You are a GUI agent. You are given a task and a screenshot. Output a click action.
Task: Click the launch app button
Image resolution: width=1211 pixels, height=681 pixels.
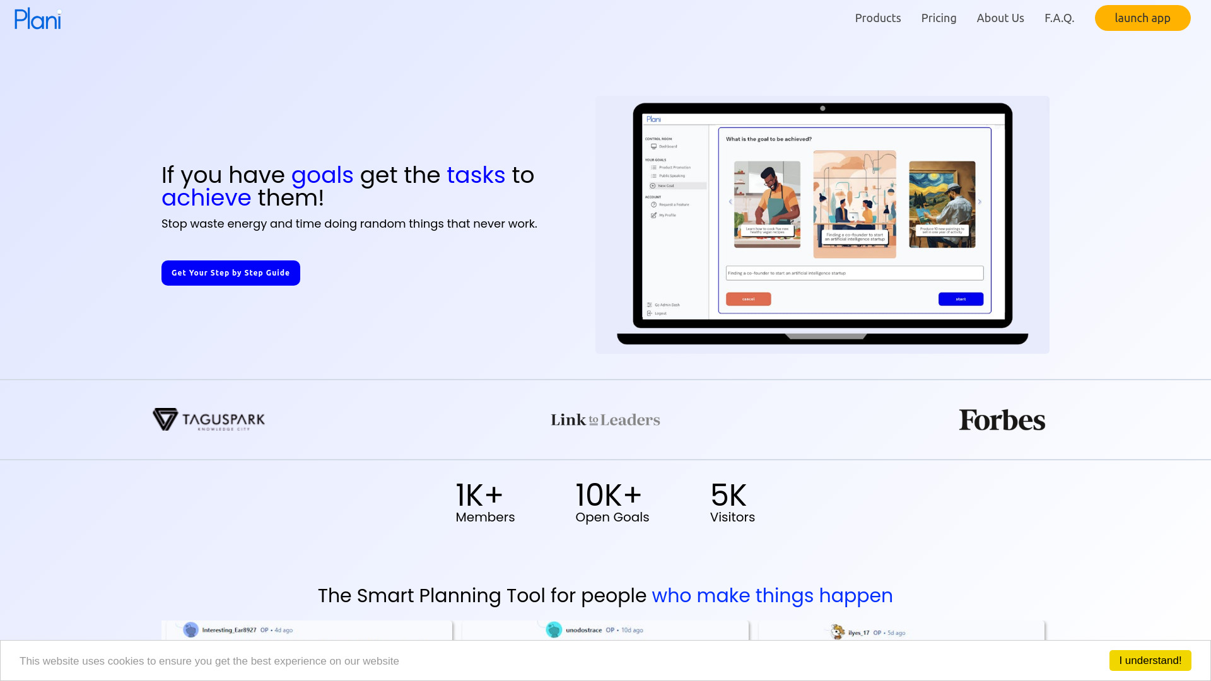(1143, 18)
